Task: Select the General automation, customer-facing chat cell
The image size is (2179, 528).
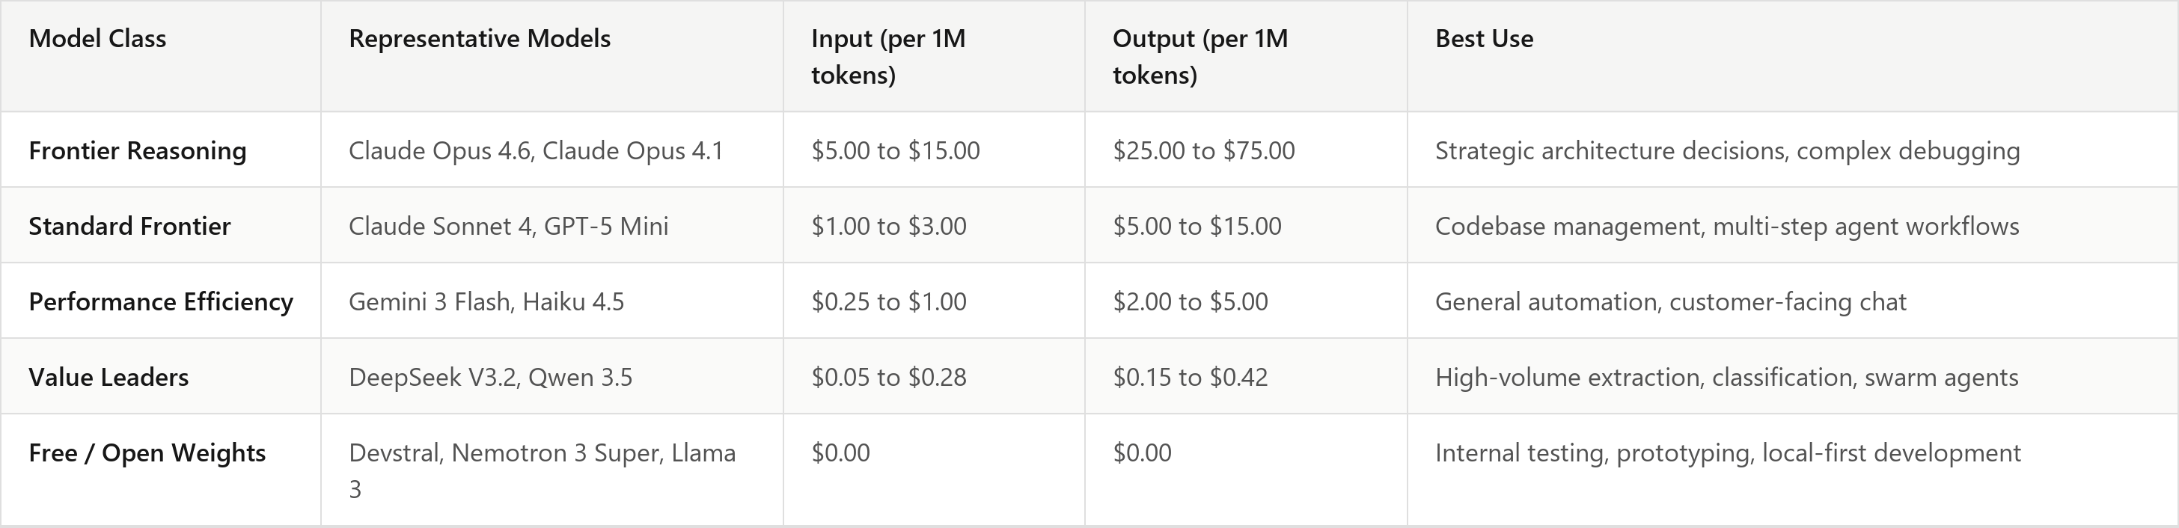Action: click(1671, 301)
